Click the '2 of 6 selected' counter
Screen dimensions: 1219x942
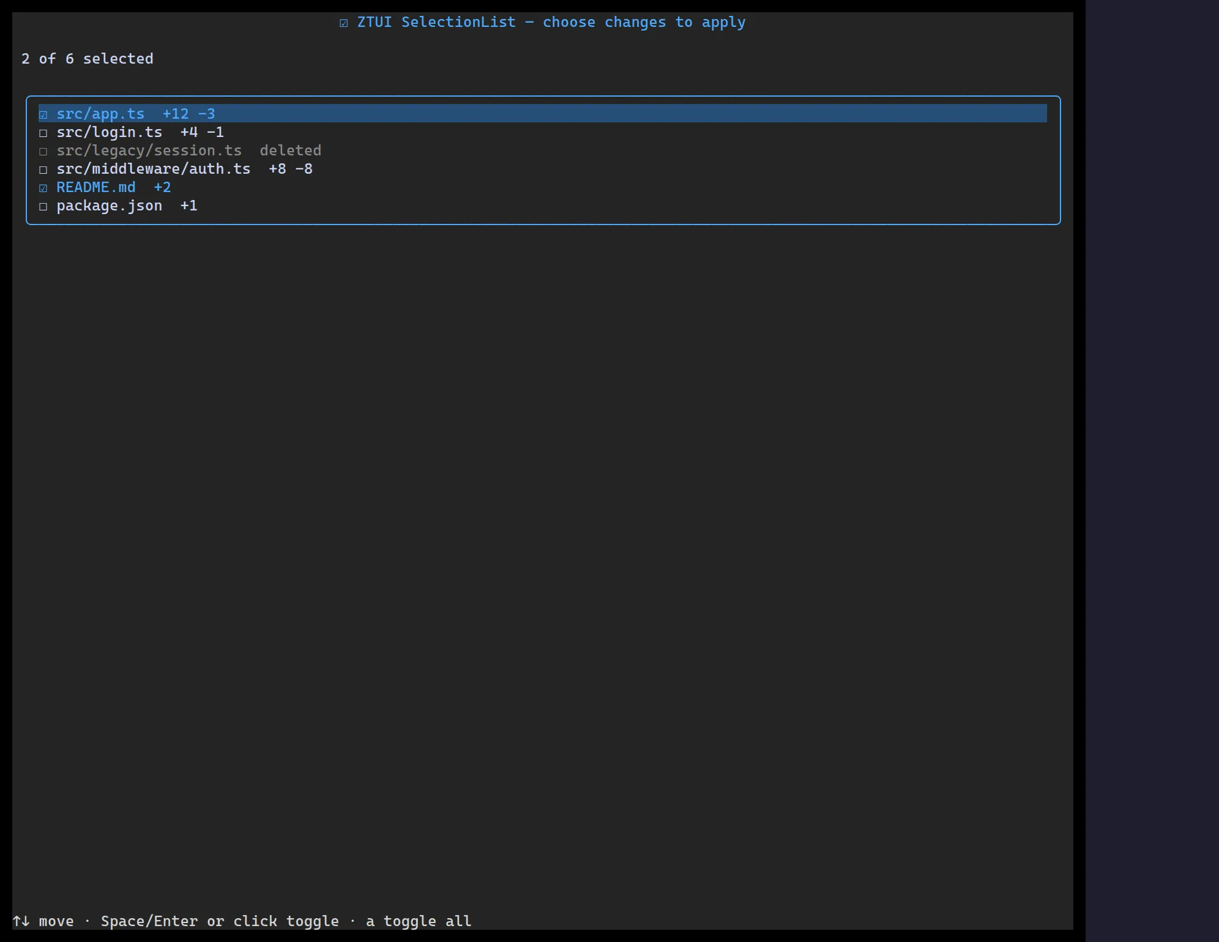click(88, 59)
